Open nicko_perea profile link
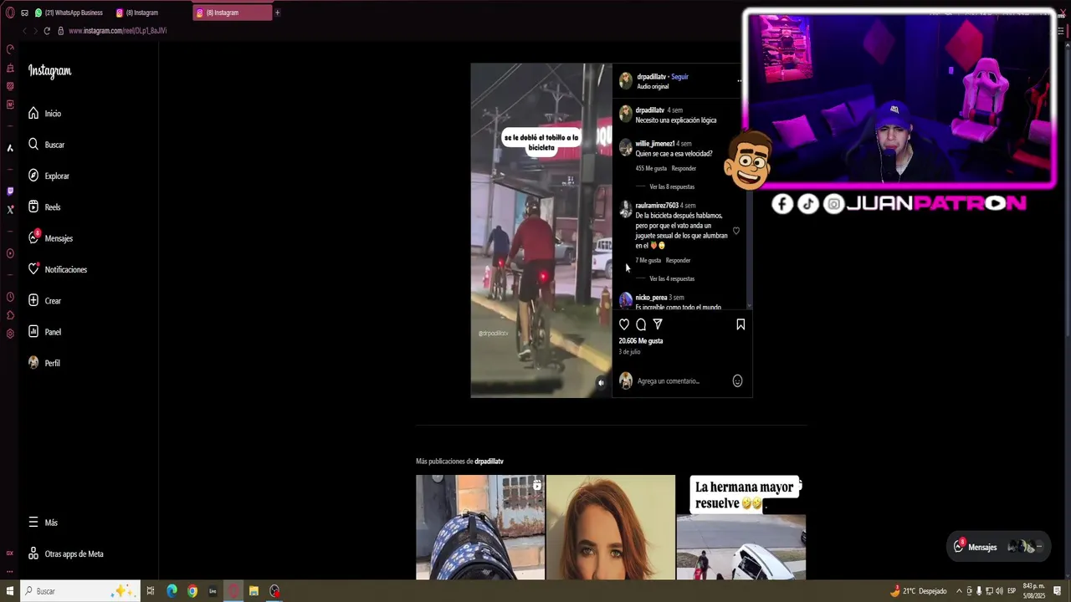This screenshot has height=602, width=1071. [651, 298]
